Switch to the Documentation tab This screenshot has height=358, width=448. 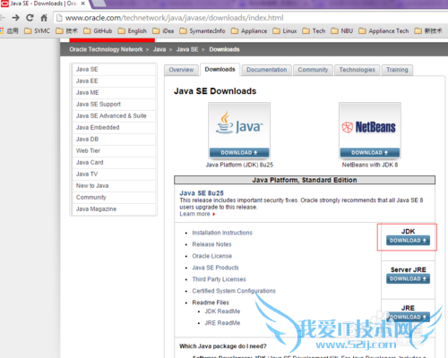[x=267, y=70]
